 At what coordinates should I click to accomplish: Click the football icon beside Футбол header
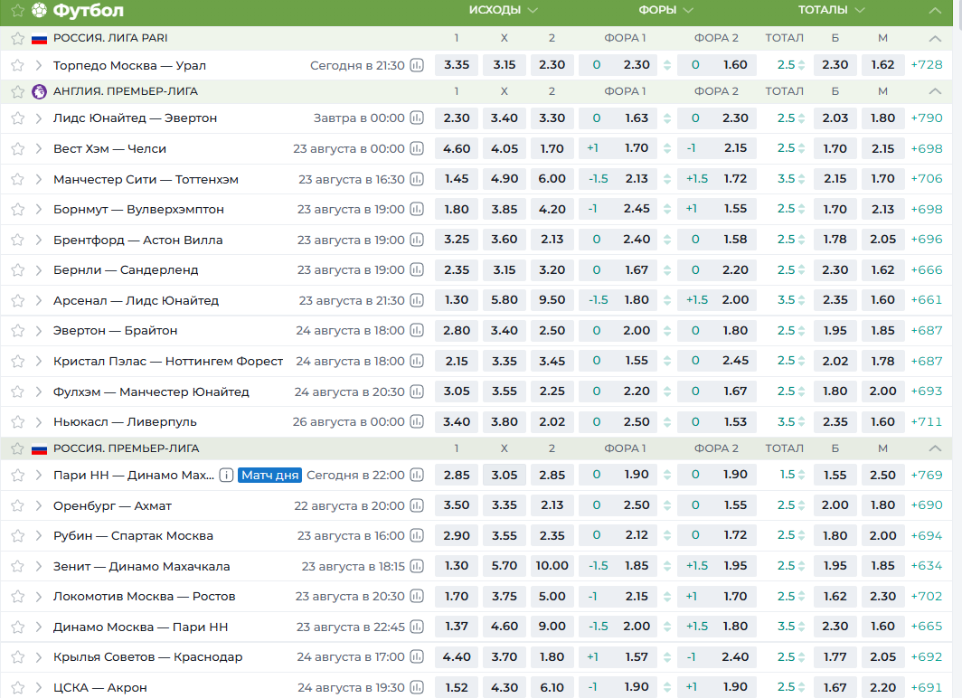(39, 10)
